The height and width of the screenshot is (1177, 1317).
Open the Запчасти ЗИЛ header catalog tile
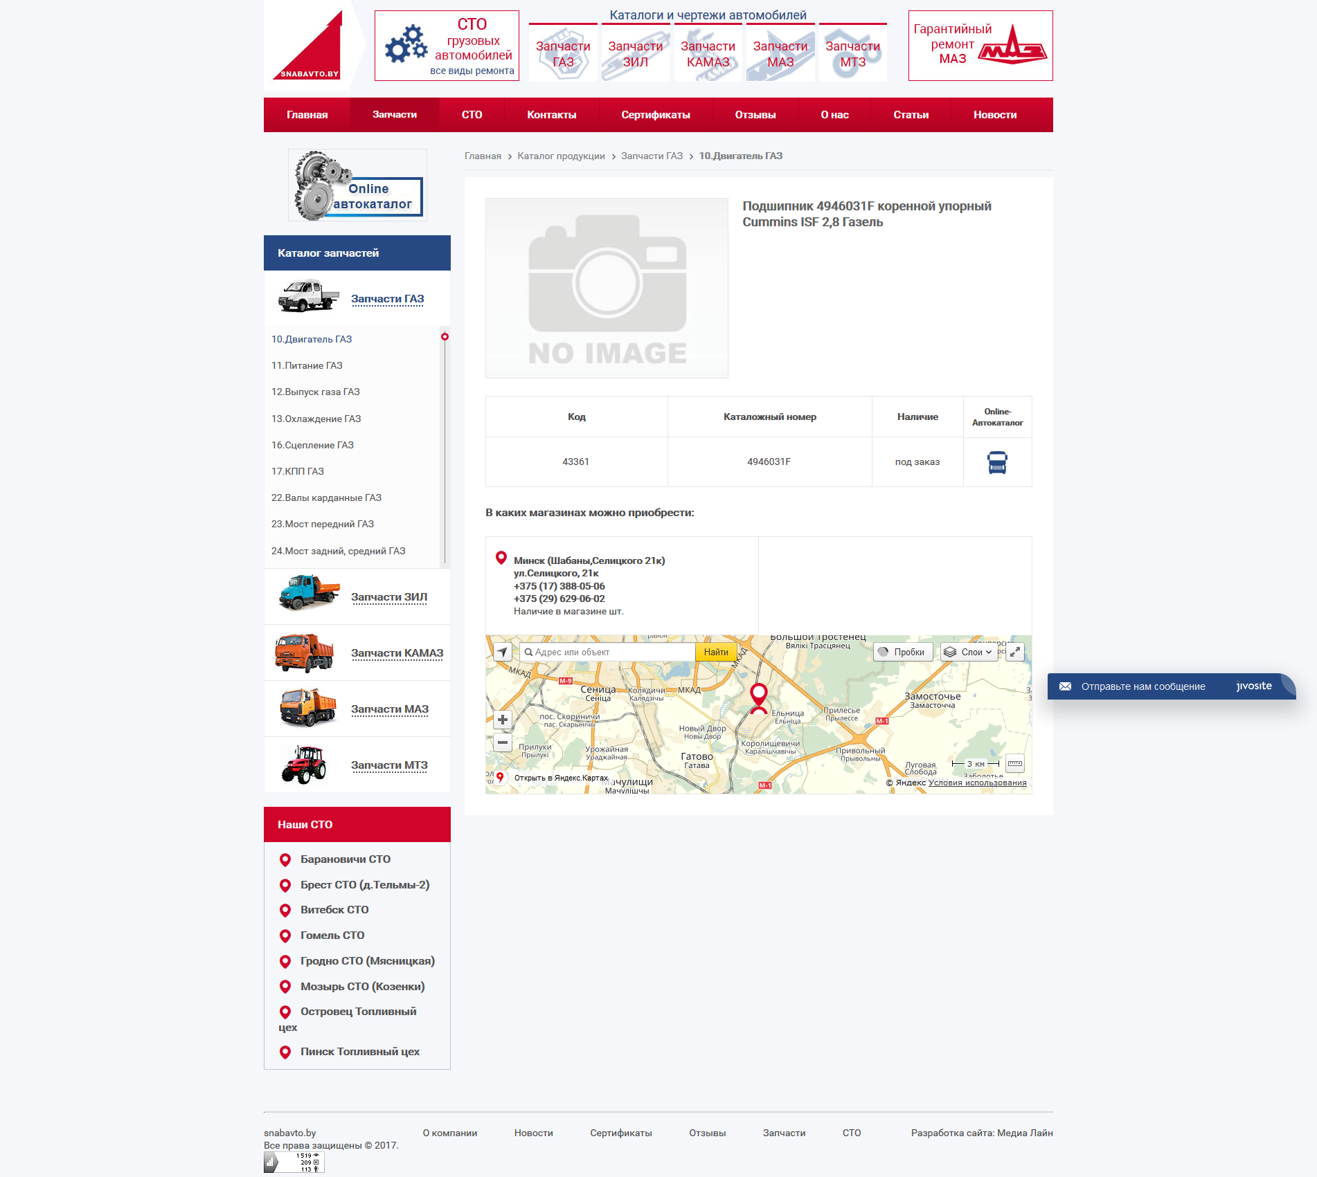[636, 53]
